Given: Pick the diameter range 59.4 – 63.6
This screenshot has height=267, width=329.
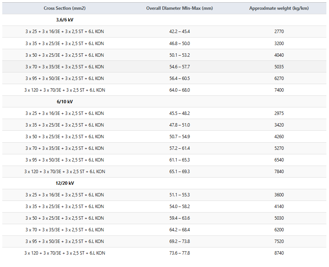Looking at the screenshot, I should click(x=180, y=218).
